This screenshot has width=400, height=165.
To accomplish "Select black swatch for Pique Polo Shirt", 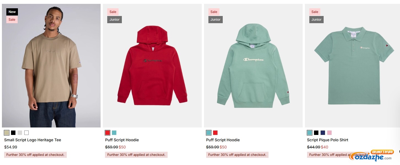I will pos(316,133).
